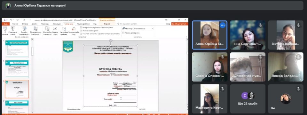Toggle the Play Narrations checkbox
Image resolution: width=307 pixels, height=115 pixels.
tap(81, 28)
